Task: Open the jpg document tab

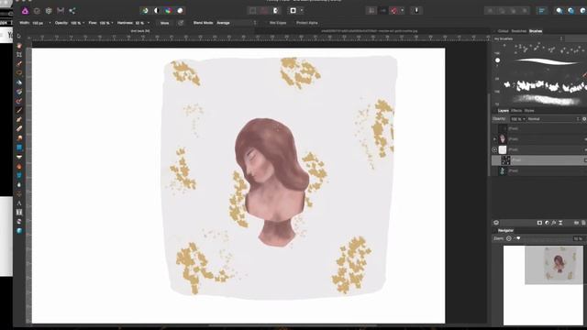Action: point(370,31)
